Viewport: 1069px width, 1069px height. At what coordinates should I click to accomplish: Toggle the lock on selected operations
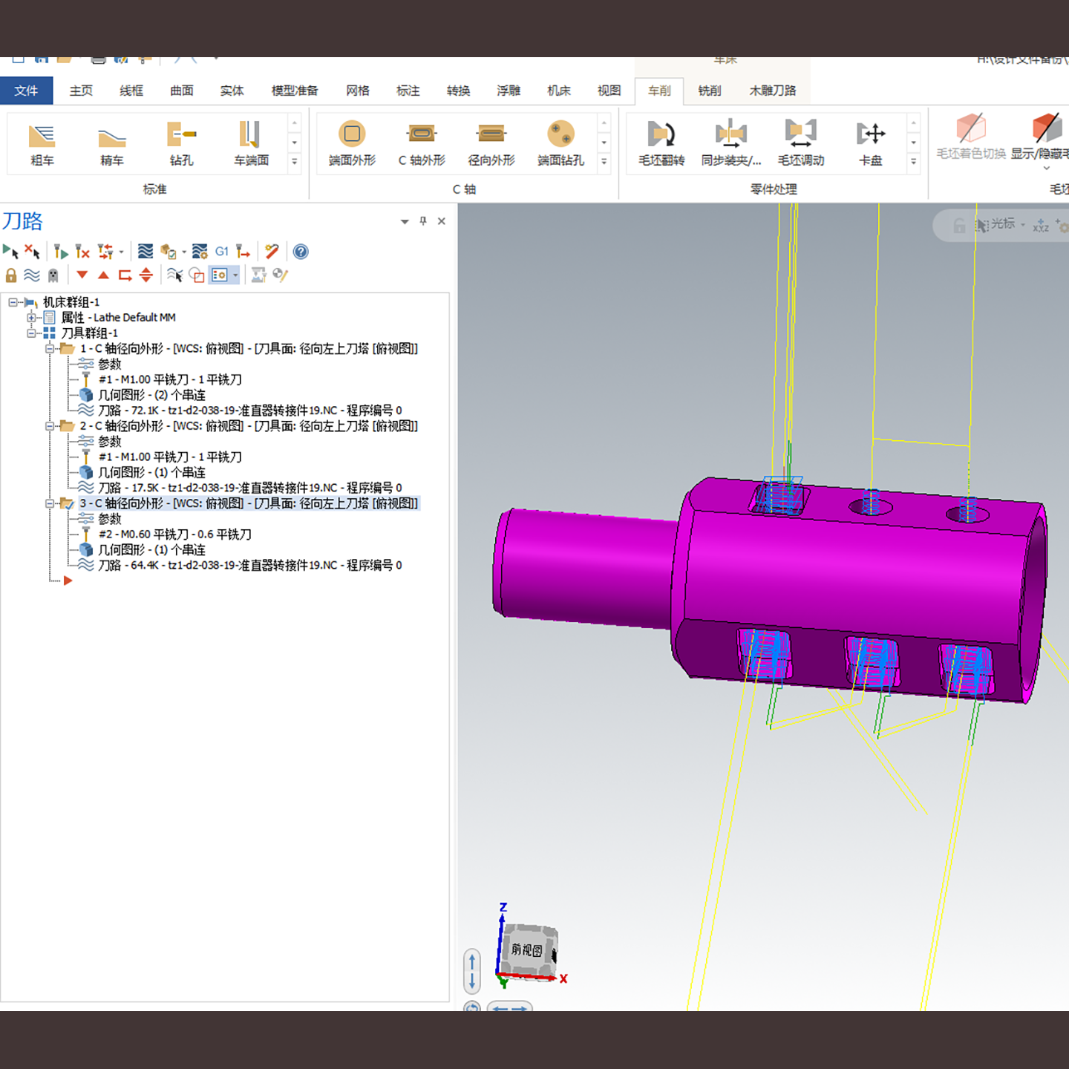(11, 275)
